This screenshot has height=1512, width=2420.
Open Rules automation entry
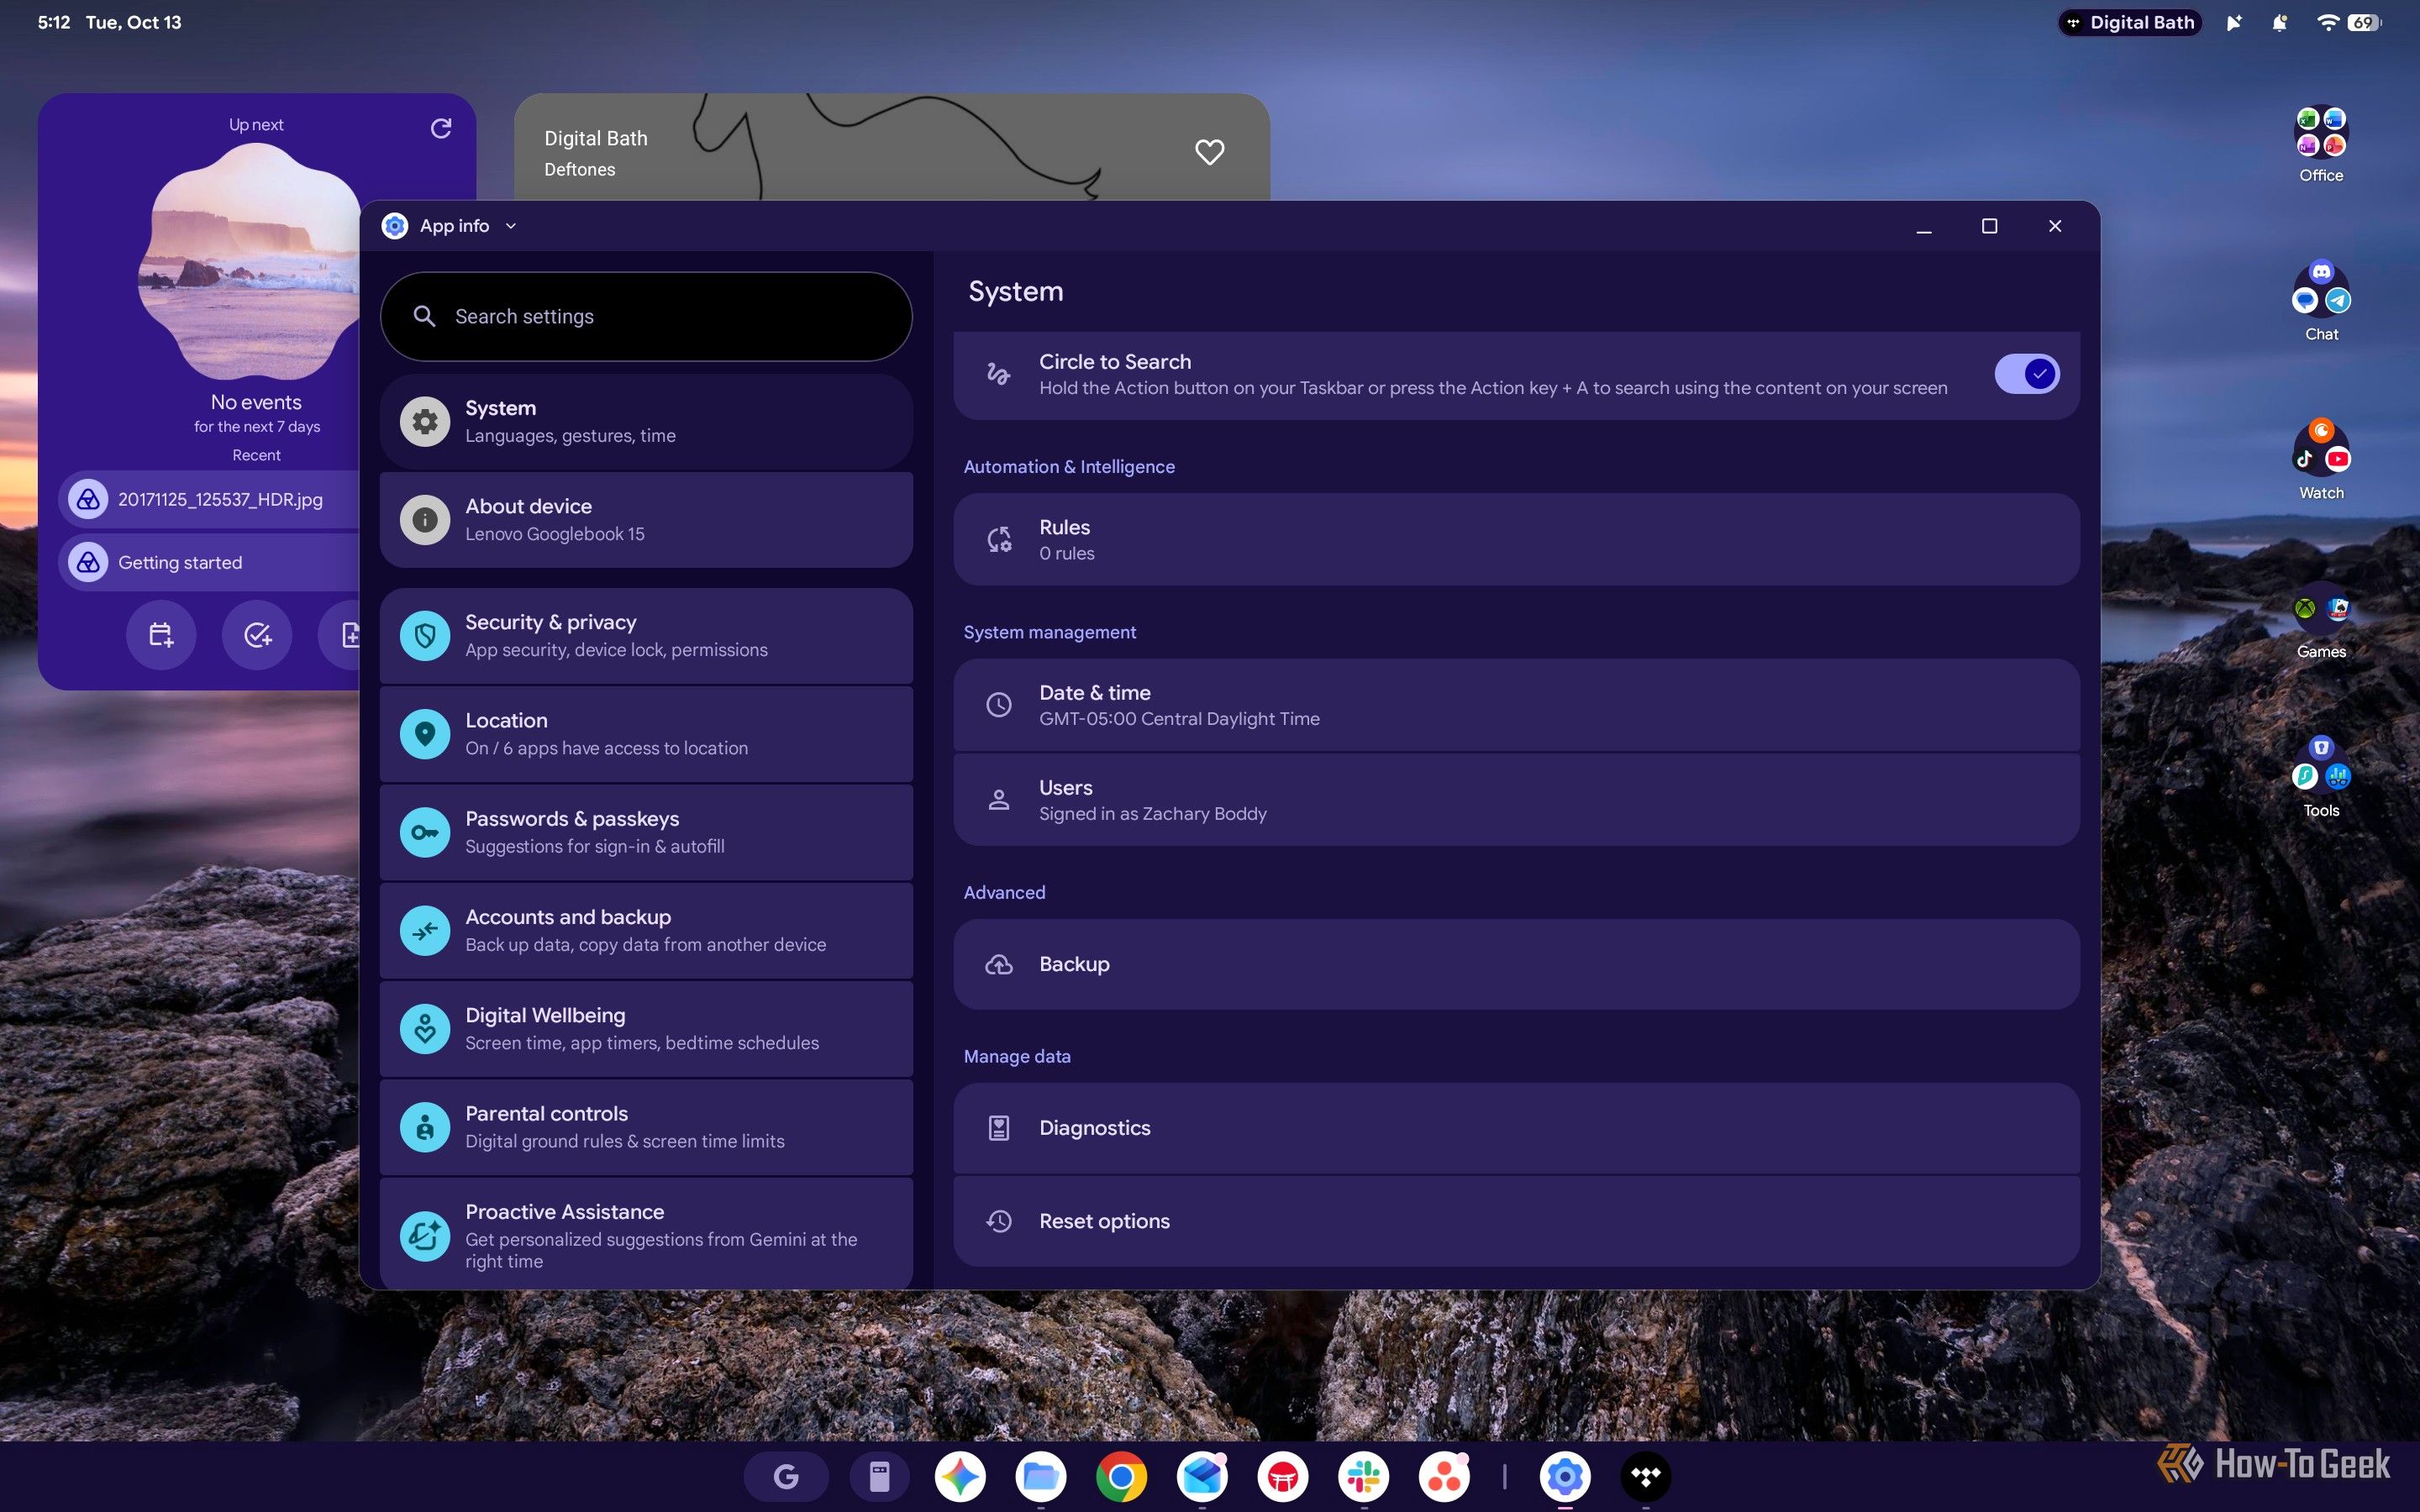(1516, 539)
